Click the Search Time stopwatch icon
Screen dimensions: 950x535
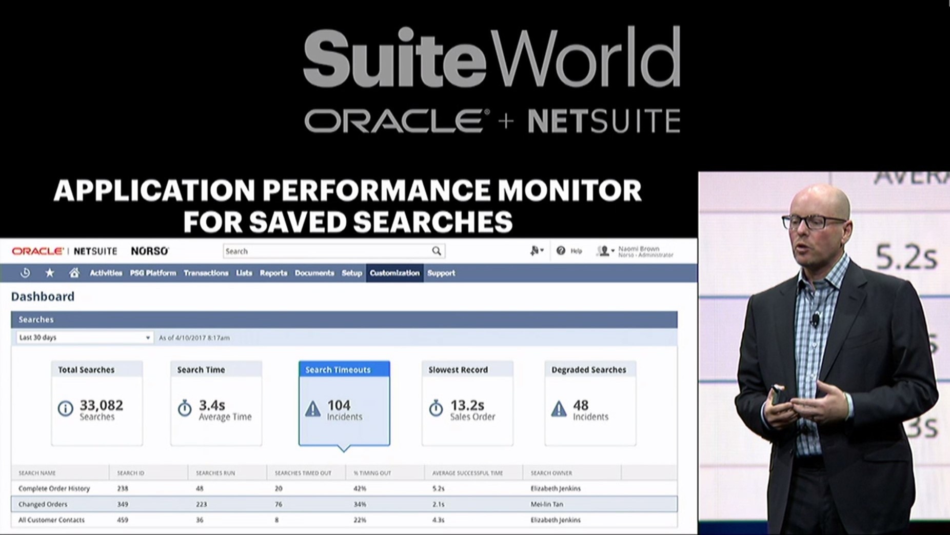(x=185, y=408)
